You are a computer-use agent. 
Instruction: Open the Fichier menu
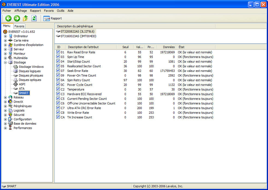[x=7, y=10]
